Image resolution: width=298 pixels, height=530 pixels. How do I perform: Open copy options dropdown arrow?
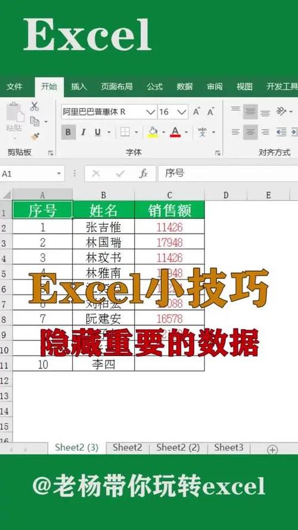point(46,122)
